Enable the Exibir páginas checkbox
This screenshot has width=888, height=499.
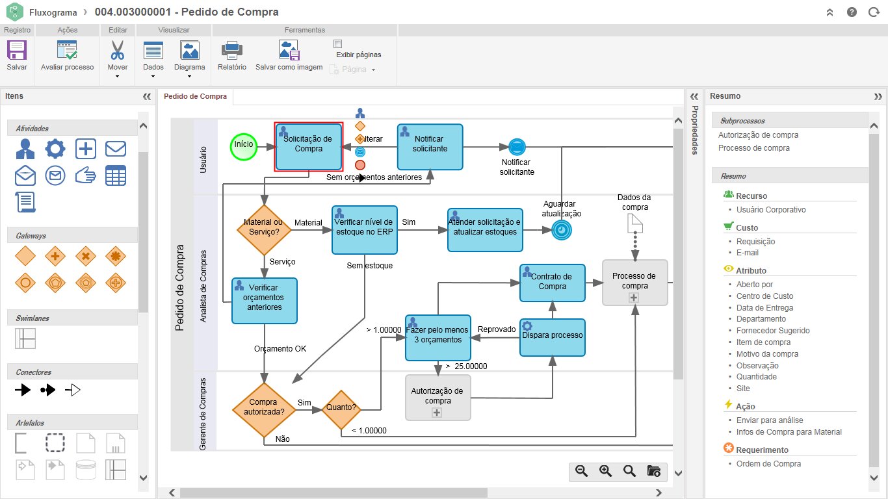click(x=337, y=44)
